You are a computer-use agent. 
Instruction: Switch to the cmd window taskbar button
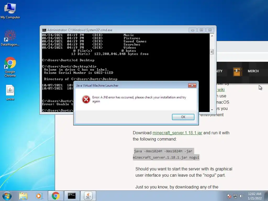[x=72, y=196]
